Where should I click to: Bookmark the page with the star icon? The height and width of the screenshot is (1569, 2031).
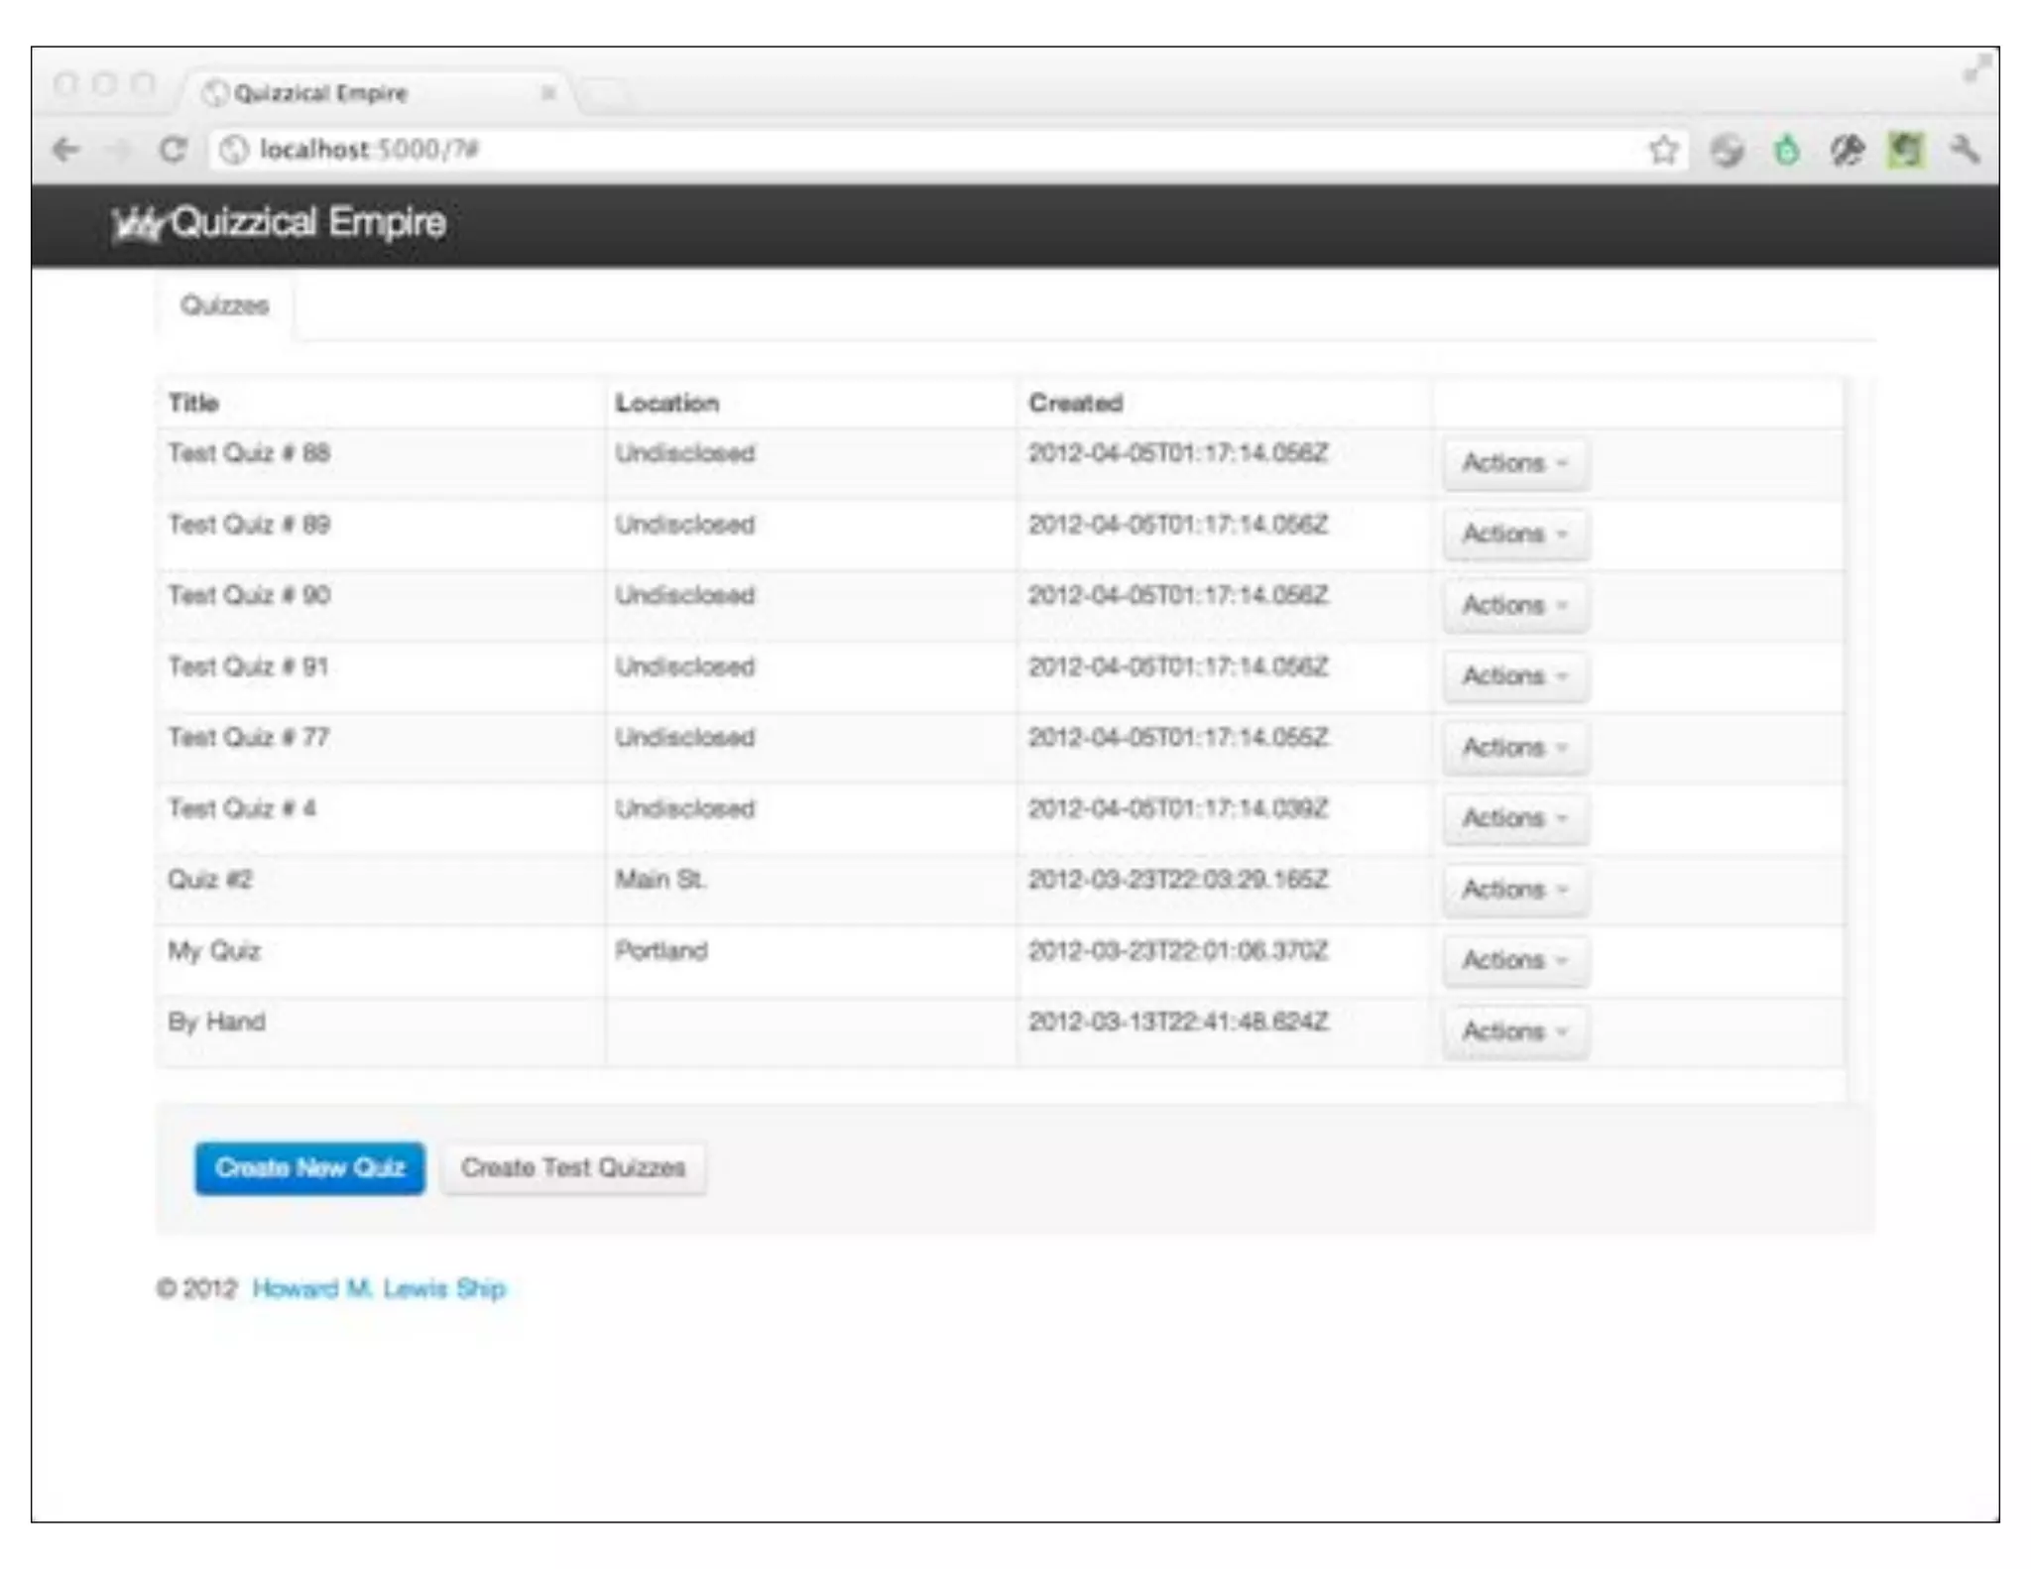(x=1663, y=150)
